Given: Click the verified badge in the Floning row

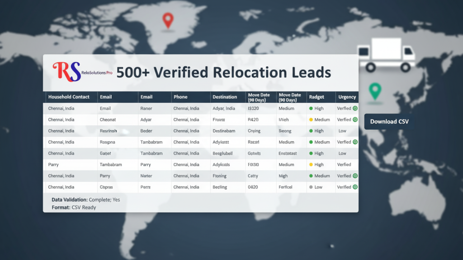Looking at the screenshot, I should 355,176.
